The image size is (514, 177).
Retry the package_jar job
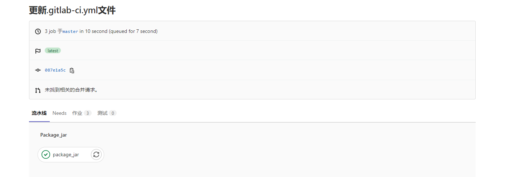tap(96, 154)
